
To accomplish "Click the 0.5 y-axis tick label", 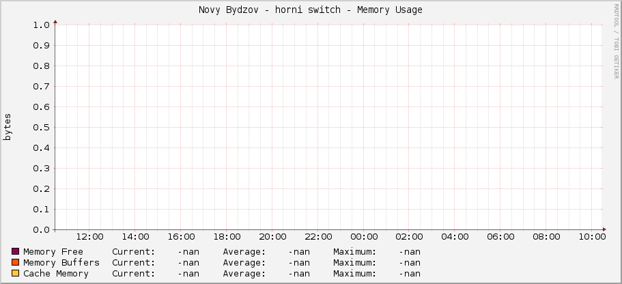I will [x=41, y=128].
